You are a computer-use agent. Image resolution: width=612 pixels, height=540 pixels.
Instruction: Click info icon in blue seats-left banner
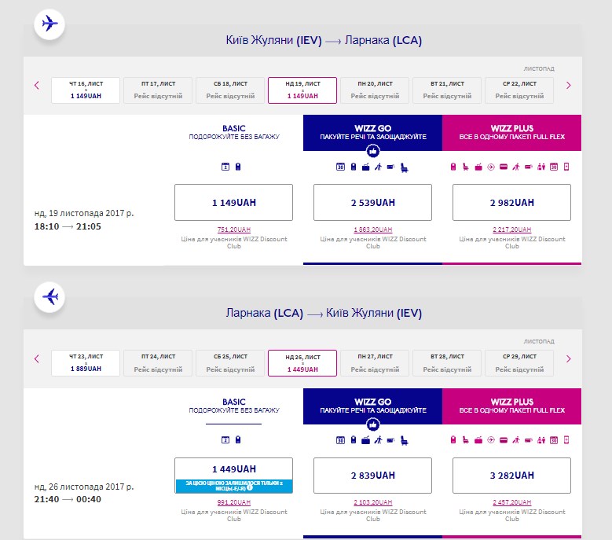pos(249,487)
